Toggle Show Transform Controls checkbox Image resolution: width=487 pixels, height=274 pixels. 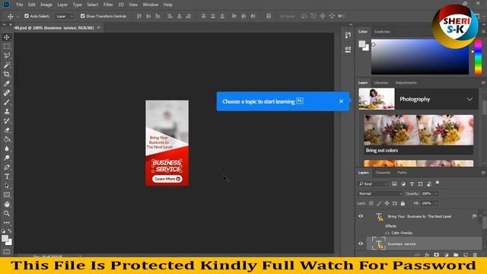click(x=83, y=16)
